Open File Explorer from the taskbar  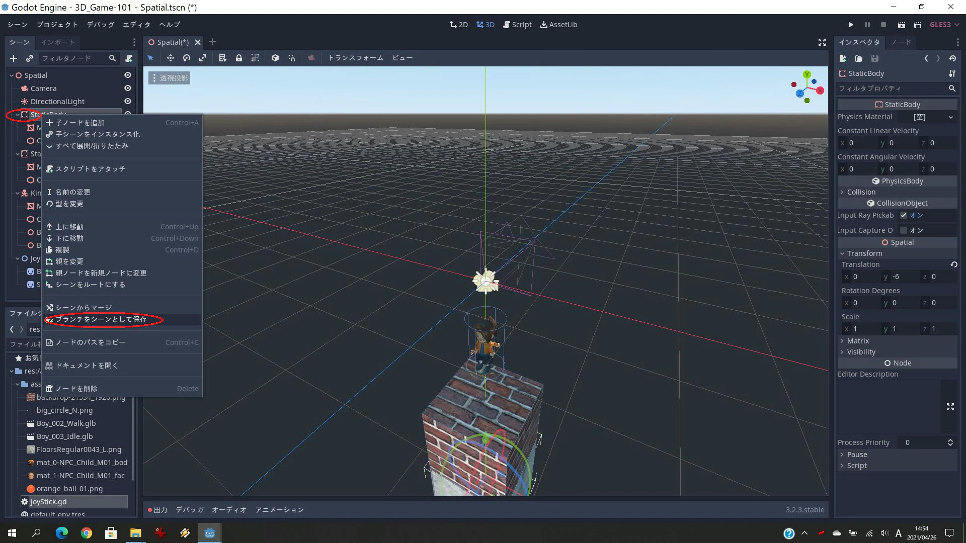[x=136, y=533]
